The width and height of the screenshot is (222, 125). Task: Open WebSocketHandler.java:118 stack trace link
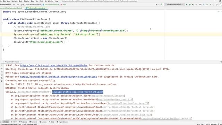pyautogui.click(x=115, y=100)
